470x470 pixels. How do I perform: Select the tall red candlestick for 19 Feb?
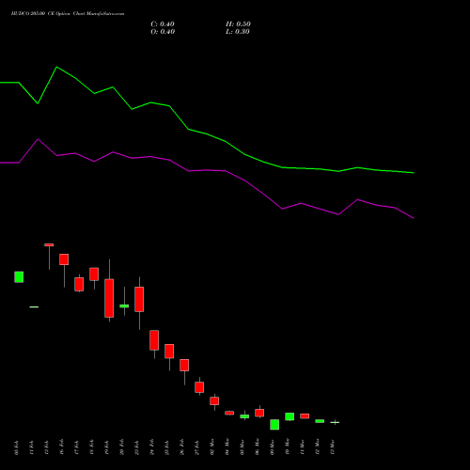(109, 298)
